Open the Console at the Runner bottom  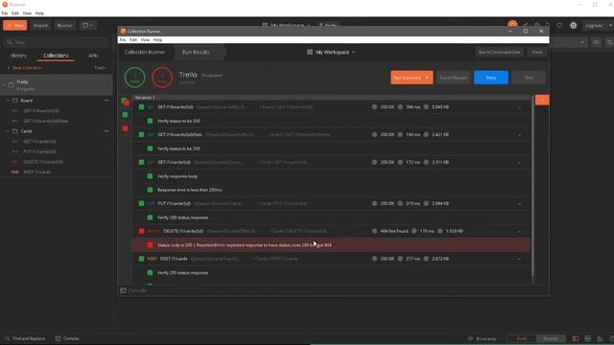point(134,290)
